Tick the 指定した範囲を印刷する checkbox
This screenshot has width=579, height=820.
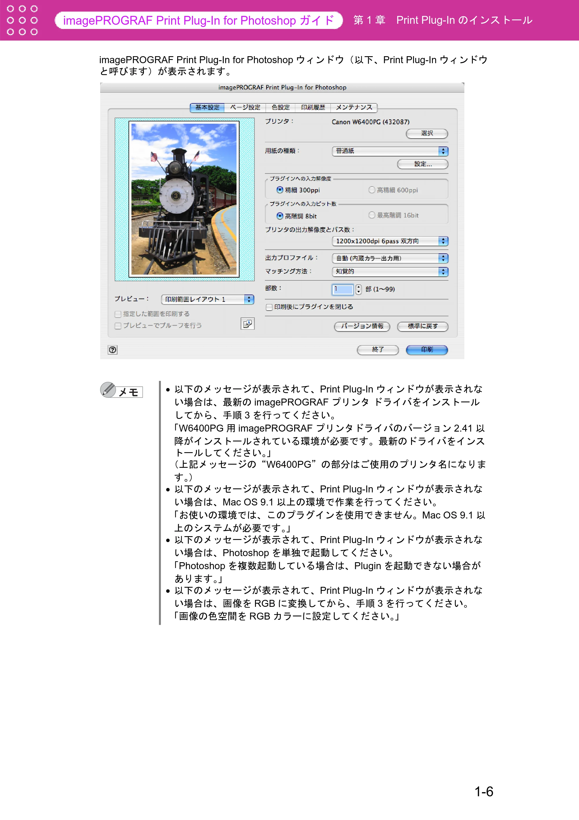[x=118, y=314]
